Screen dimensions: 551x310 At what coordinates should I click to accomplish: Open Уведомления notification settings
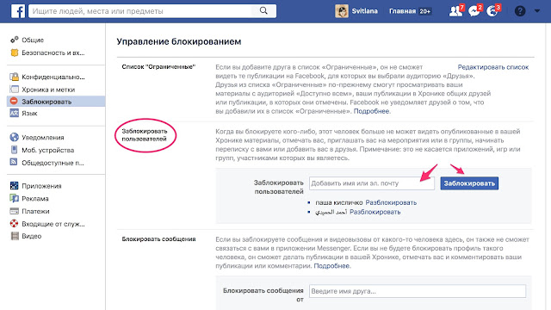coord(43,138)
